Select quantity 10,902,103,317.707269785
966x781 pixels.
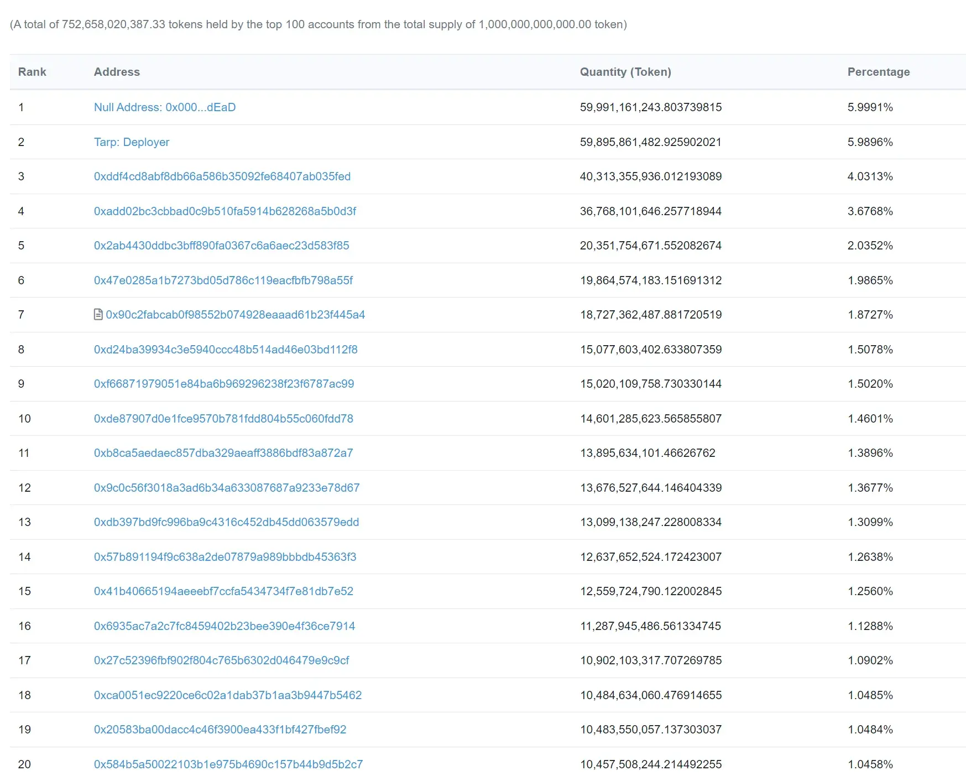651,660
